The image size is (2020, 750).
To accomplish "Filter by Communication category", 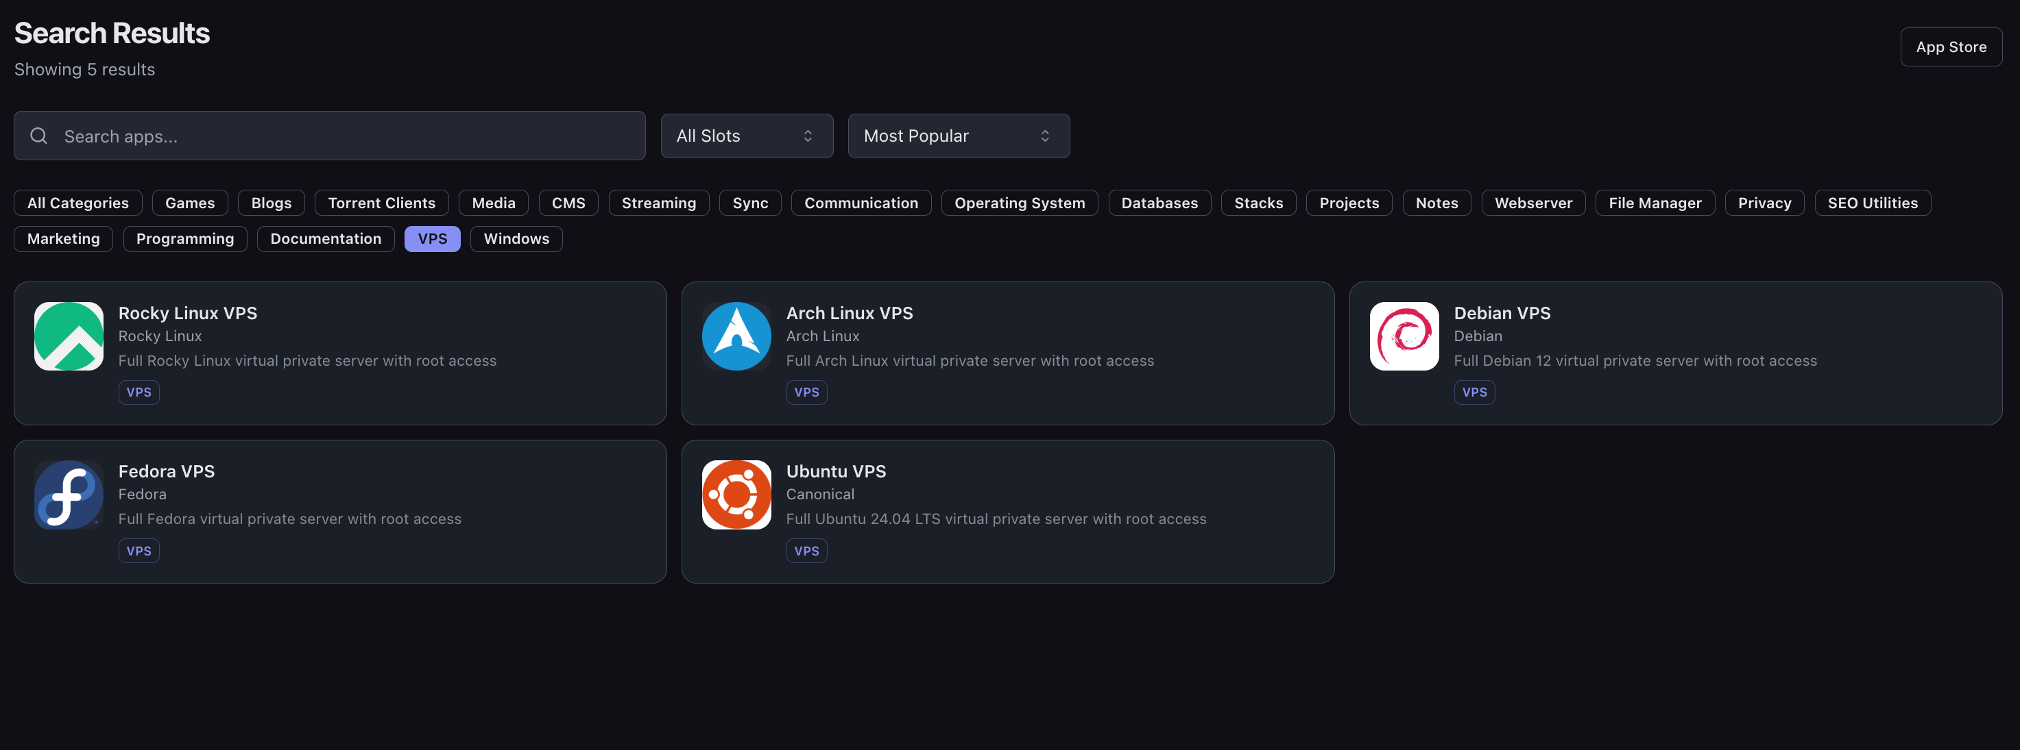I will pyautogui.click(x=861, y=203).
